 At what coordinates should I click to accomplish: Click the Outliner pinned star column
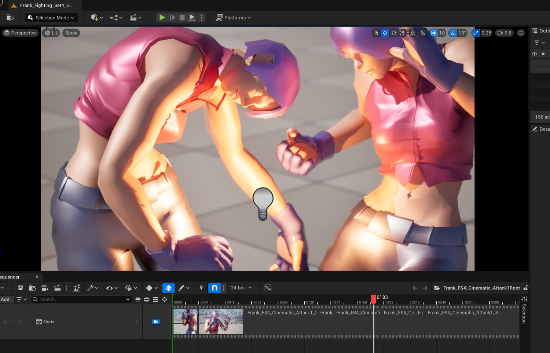click(543, 54)
